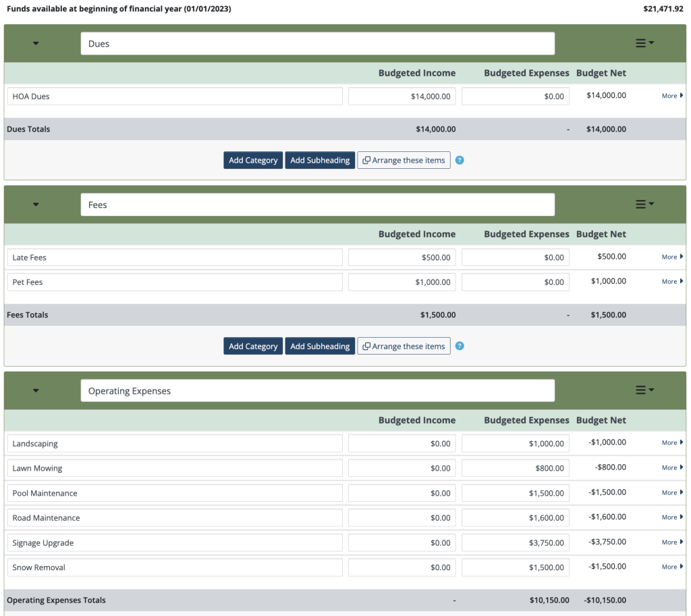Click the help icon in the Dues section
The height and width of the screenshot is (616, 691).
tap(460, 160)
